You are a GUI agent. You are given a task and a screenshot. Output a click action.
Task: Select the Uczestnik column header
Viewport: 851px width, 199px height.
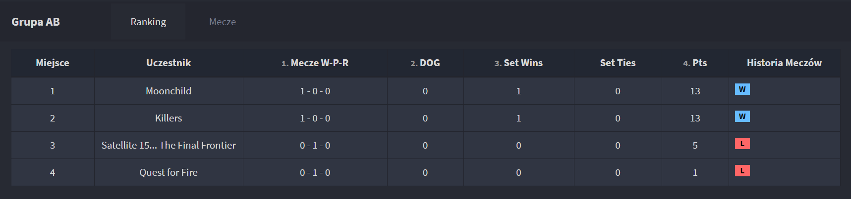(169, 63)
